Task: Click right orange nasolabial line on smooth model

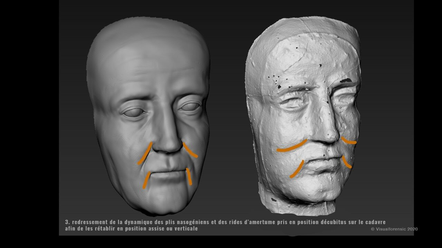Action: click(190, 150)
